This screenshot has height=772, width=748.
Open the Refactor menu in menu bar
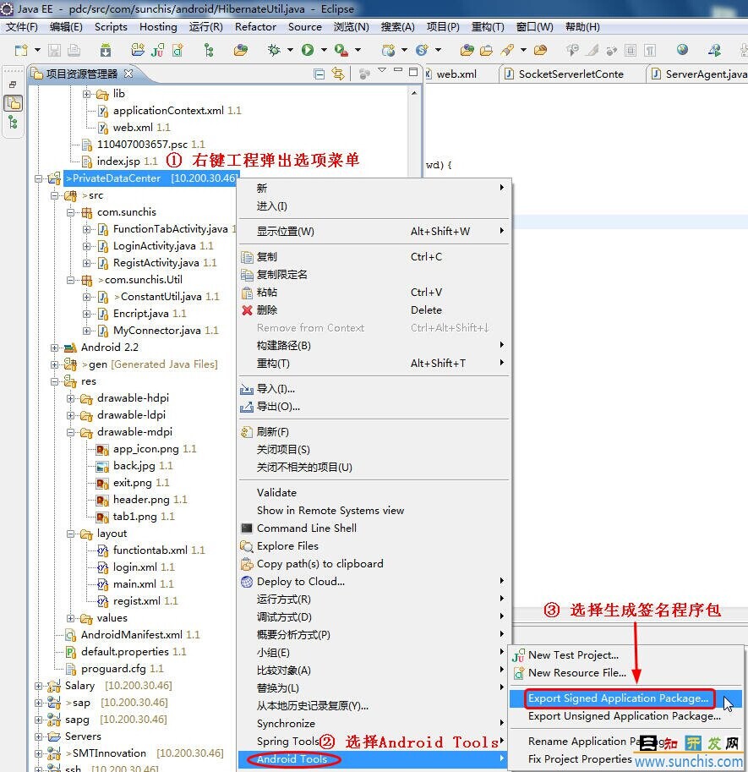(x=255, y=26)
